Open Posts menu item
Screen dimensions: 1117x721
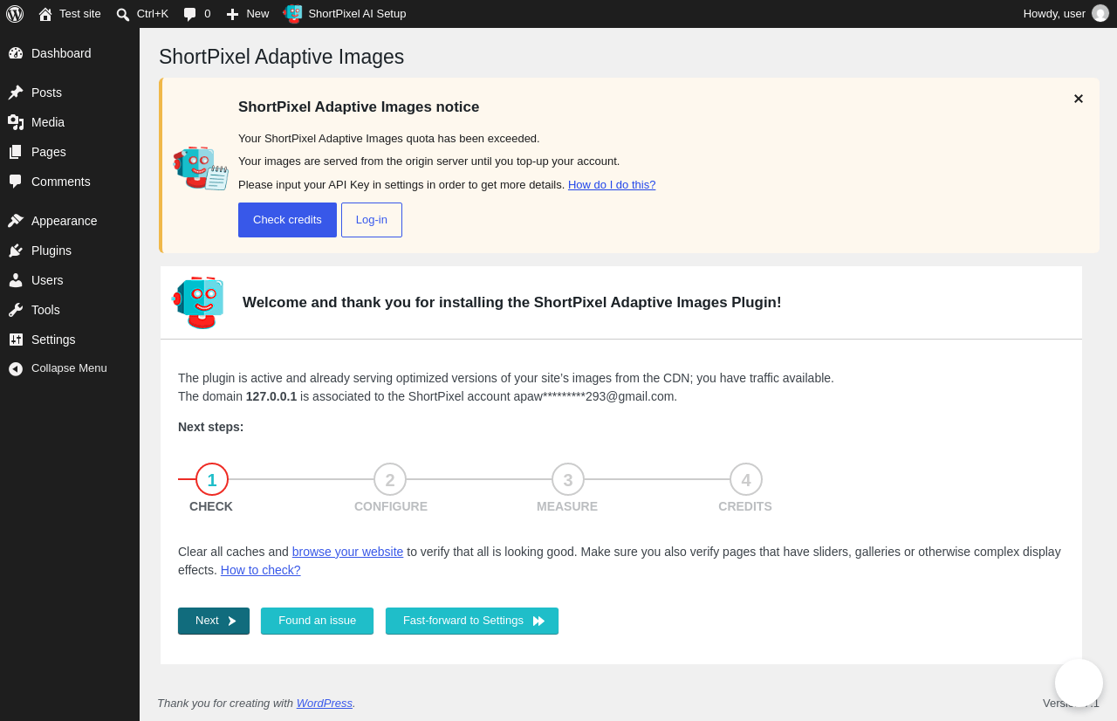coord(70,93)
